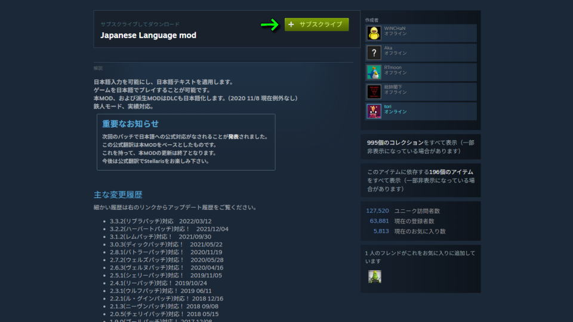This screenshot has height=322, width=573.
Task: Click the line 鉄人モード、実績対応。
Action: [124, 107]
